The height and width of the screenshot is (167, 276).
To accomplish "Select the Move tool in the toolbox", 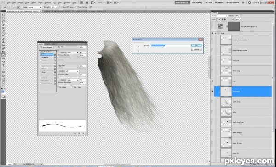I will (x=3, y=15).
